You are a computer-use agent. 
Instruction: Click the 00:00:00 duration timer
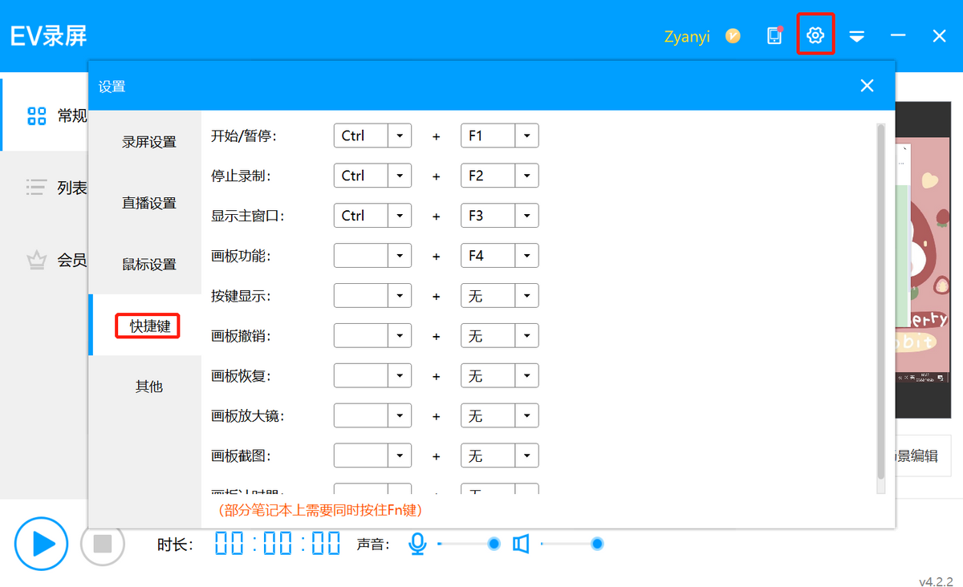click(278, 544)
